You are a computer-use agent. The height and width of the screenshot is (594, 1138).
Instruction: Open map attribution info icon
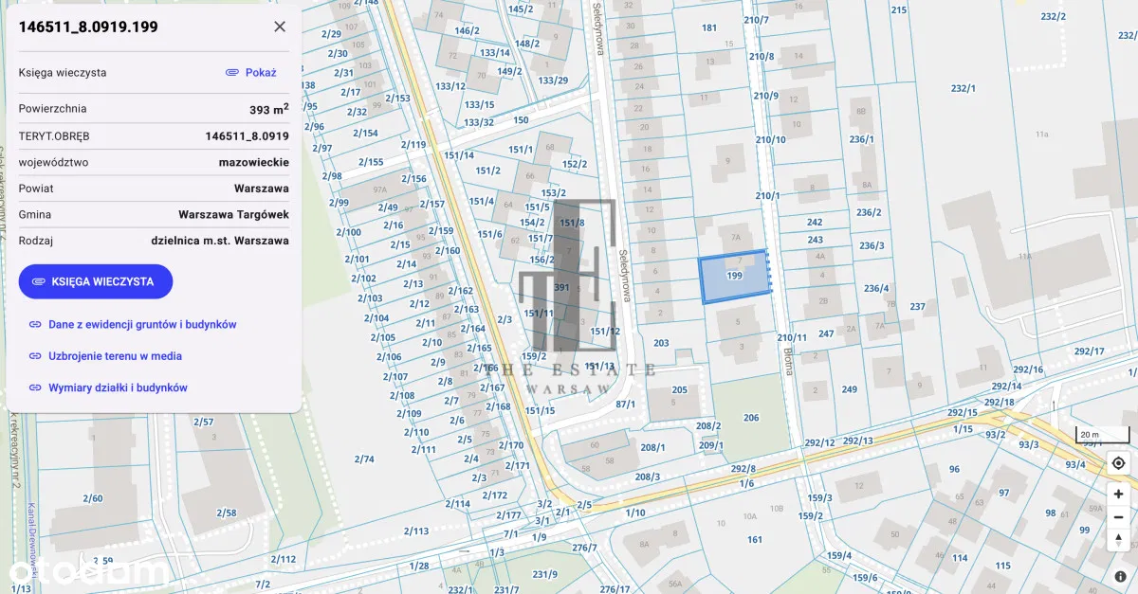1120,576
